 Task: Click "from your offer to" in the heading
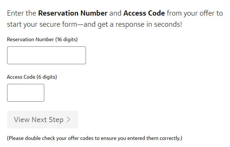coord(195,13)
